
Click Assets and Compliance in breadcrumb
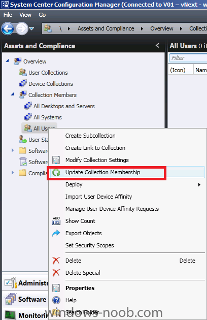[106, 28]
